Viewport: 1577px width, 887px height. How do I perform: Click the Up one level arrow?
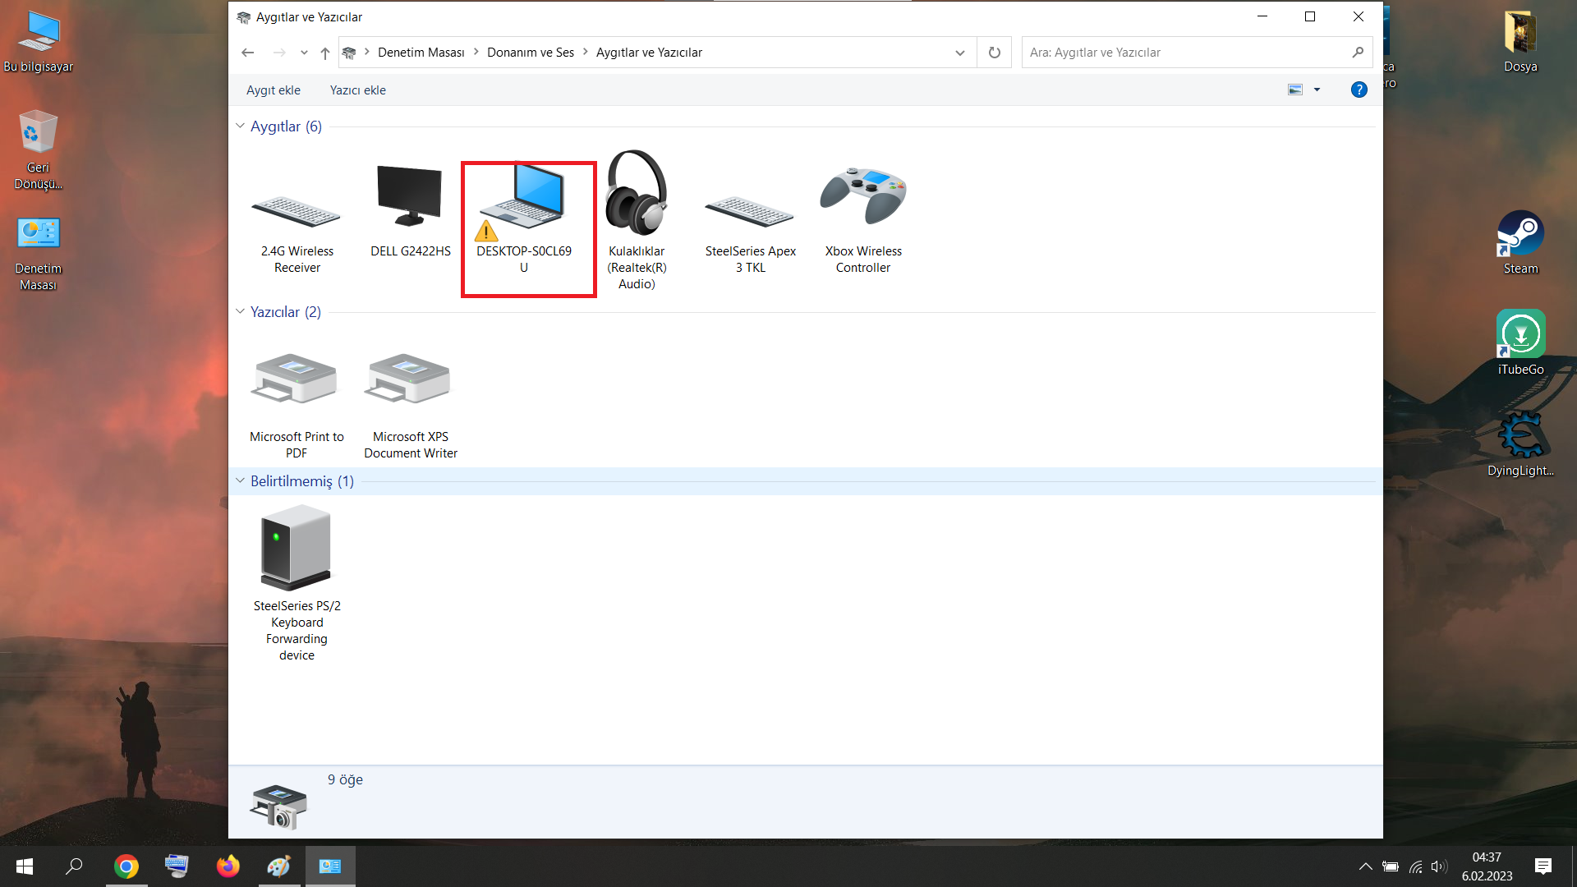click(x=325, y=53)
